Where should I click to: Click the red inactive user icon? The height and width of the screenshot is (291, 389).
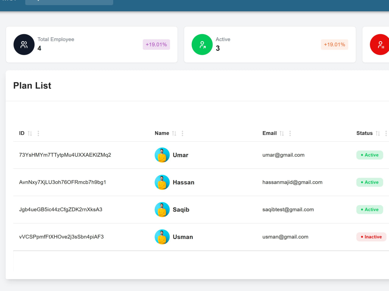[380, 45]
